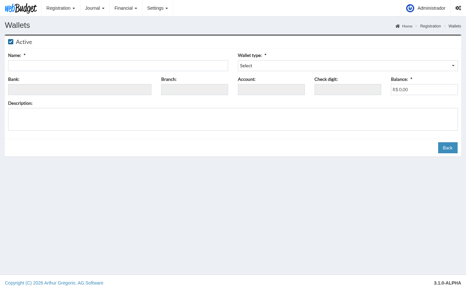Toggle the Active checkbox
The width and height of the screenshot is (466, 291).
11,42
